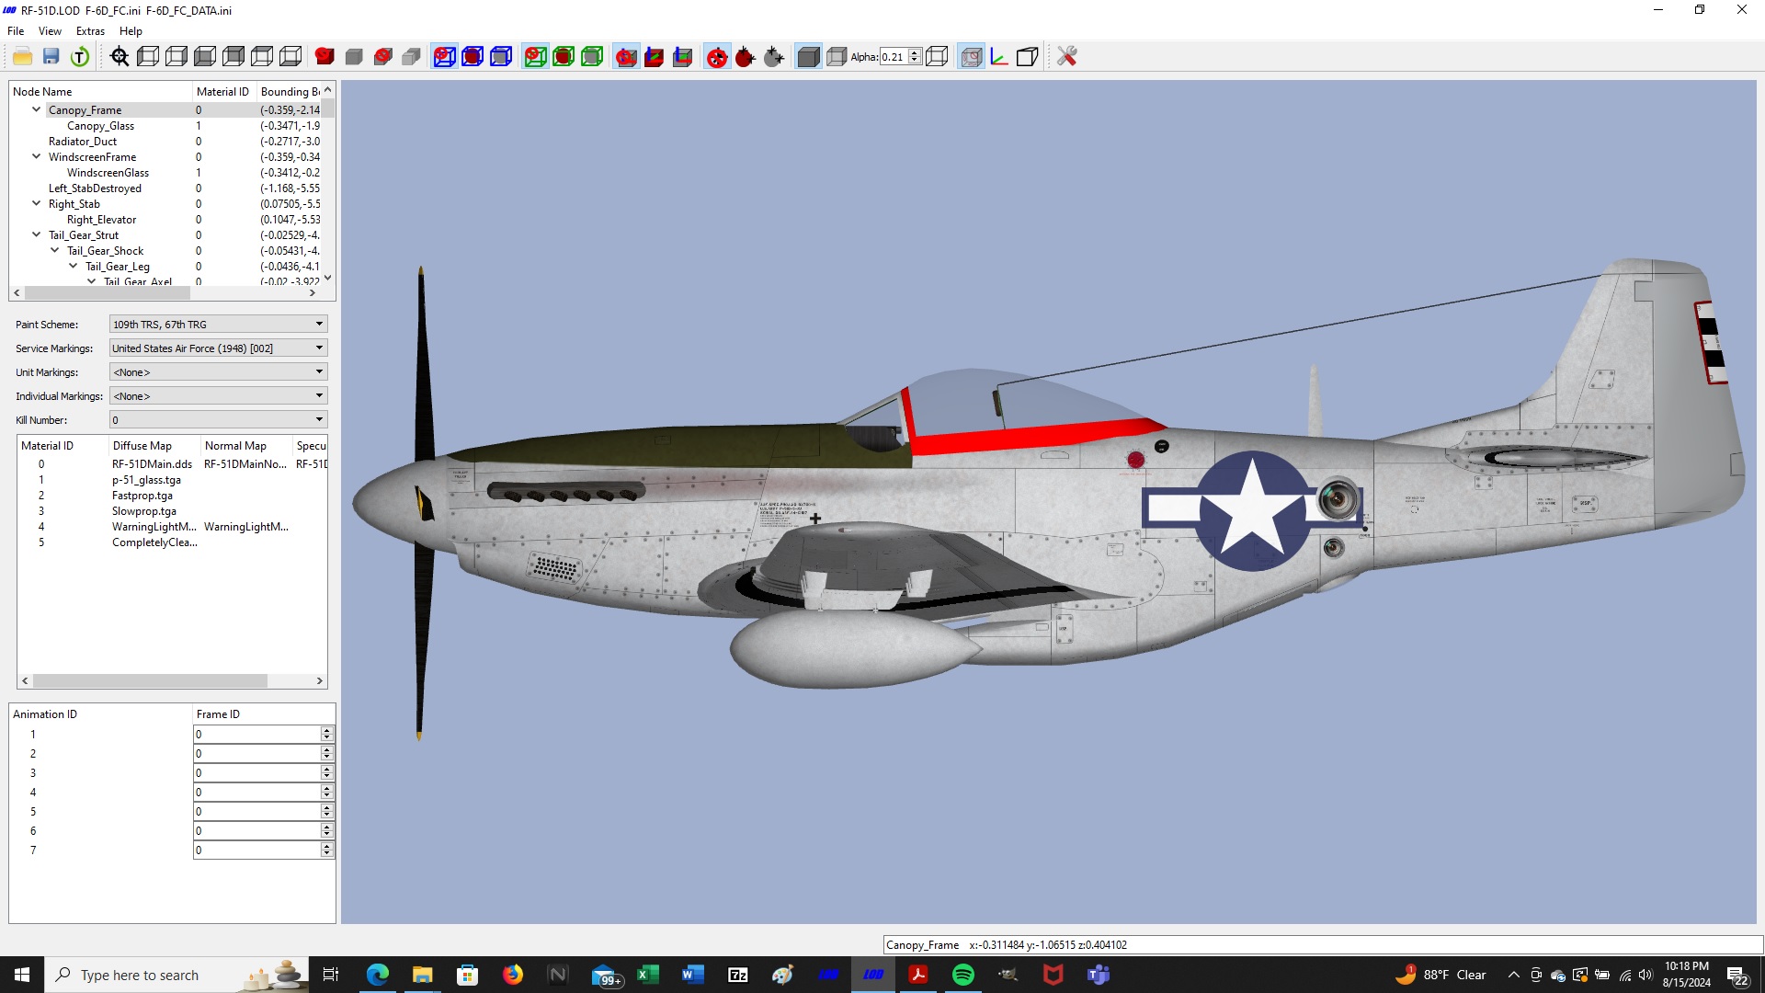
Task: Select the Radiator_Duct node
Action: tap(83, 142)
